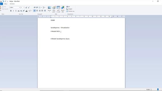
Task: Toggle bold formatting
Action: [11, 11]
